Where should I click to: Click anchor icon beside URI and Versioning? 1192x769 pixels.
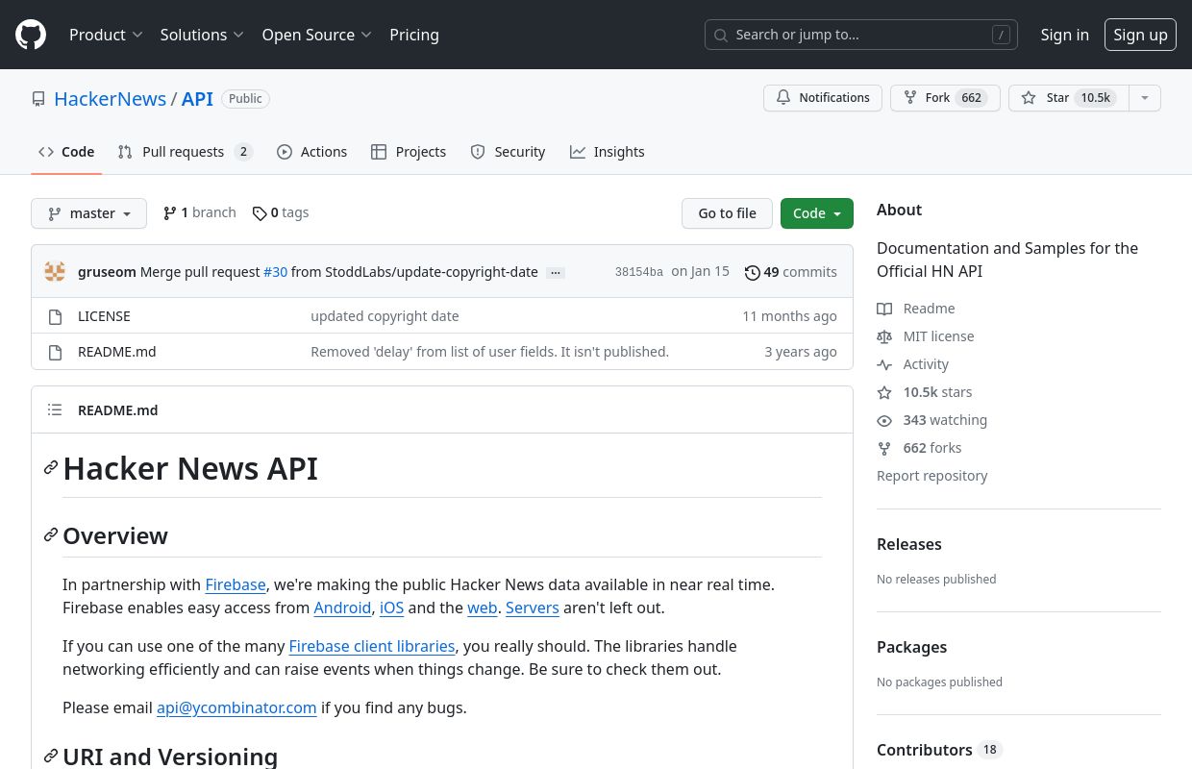click(51, 757)
